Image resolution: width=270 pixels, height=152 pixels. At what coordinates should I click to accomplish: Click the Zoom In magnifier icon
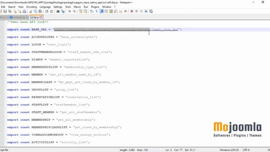tap(69, 11)
